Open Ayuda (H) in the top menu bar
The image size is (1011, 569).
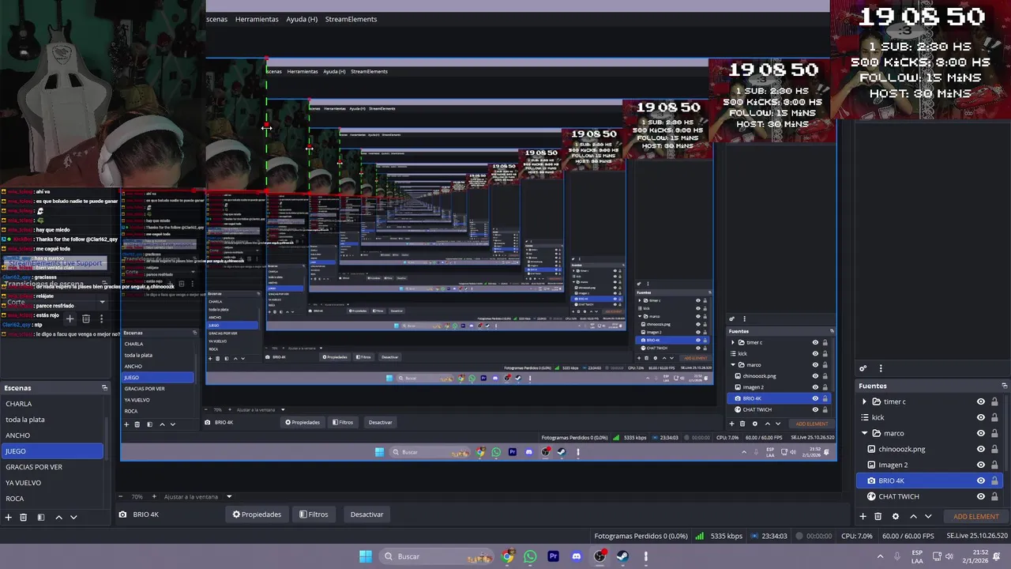click(x=302, y=19)
